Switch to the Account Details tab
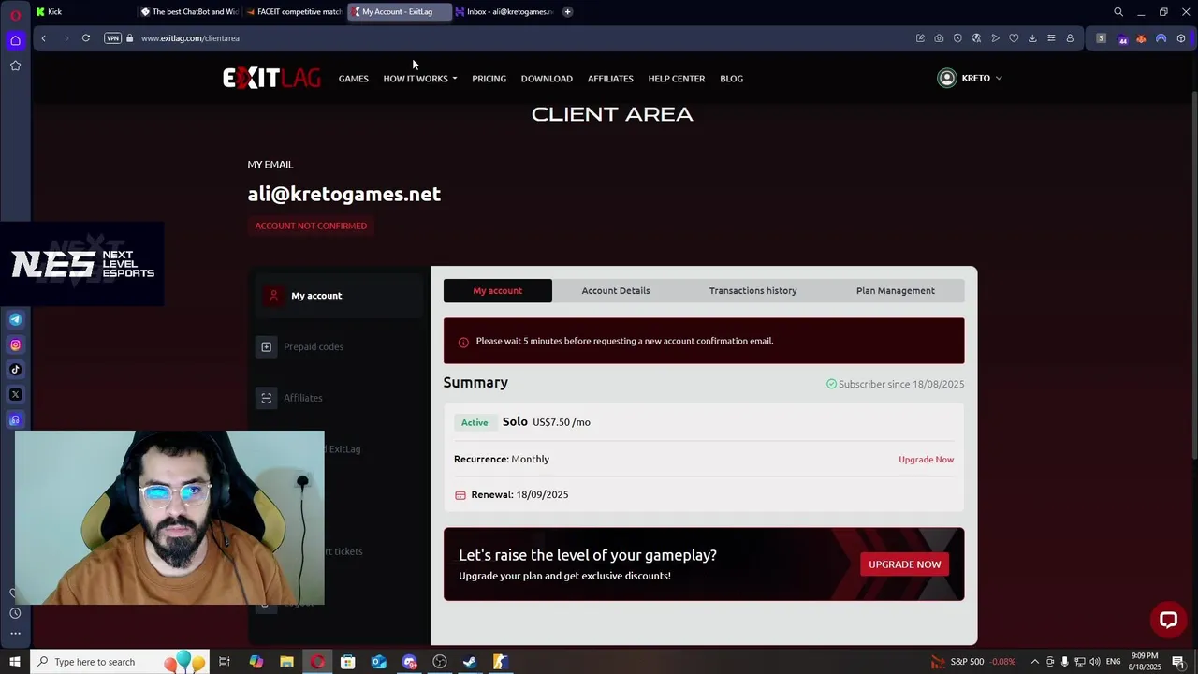Viewport: 1198px width, 674px height. [615, 291]
